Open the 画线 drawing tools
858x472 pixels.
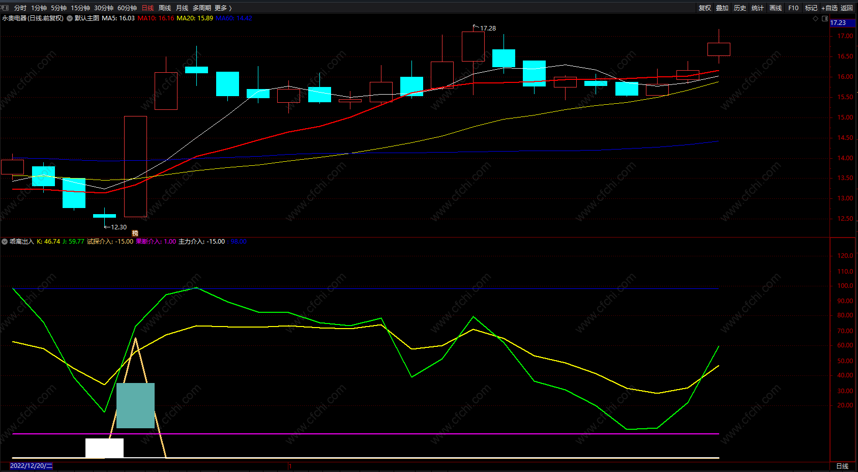pos(776,8)
